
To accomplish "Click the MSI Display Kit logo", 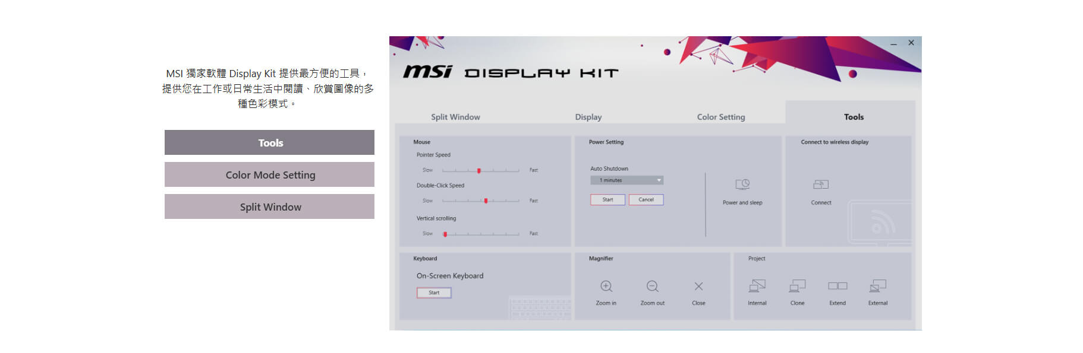I will [x=511, y=72].
